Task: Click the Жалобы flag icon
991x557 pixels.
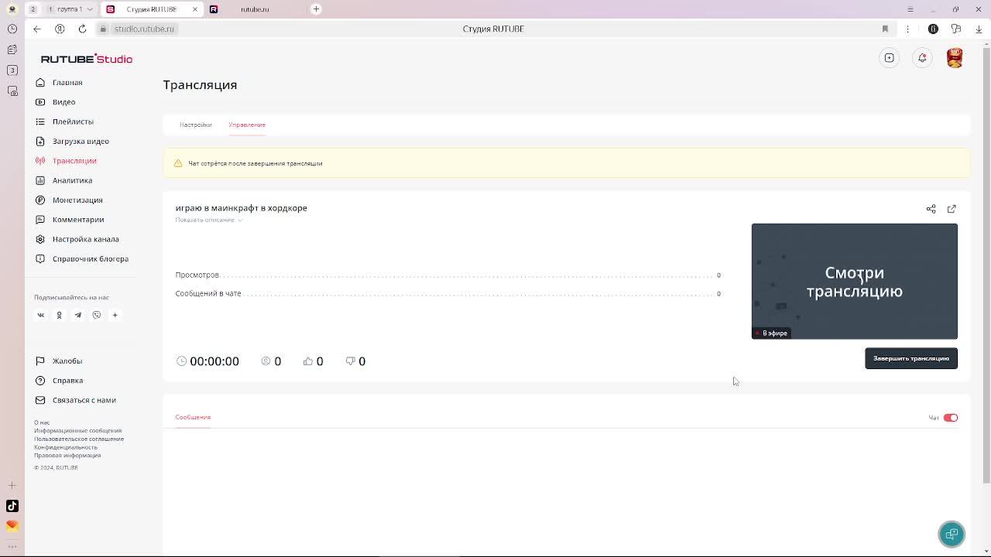Action: (x=40, y=361)
